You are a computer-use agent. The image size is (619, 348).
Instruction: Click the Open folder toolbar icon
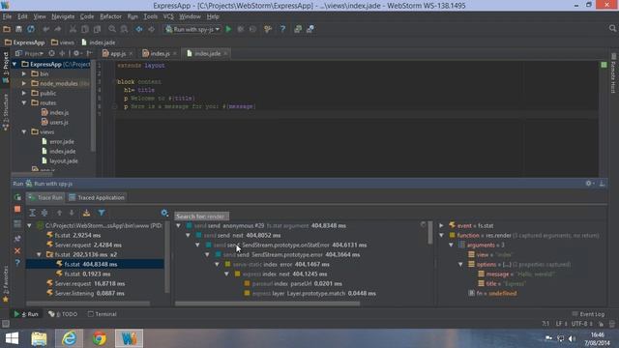click(7, 29)
